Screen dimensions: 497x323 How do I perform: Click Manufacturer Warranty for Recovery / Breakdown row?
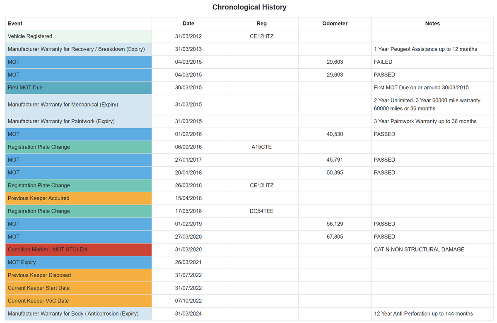249,49
